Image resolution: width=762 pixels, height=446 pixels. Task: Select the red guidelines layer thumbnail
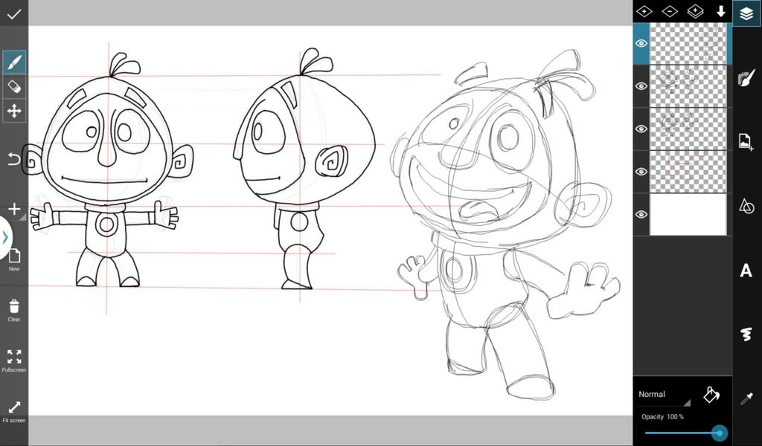coord(688,171)
